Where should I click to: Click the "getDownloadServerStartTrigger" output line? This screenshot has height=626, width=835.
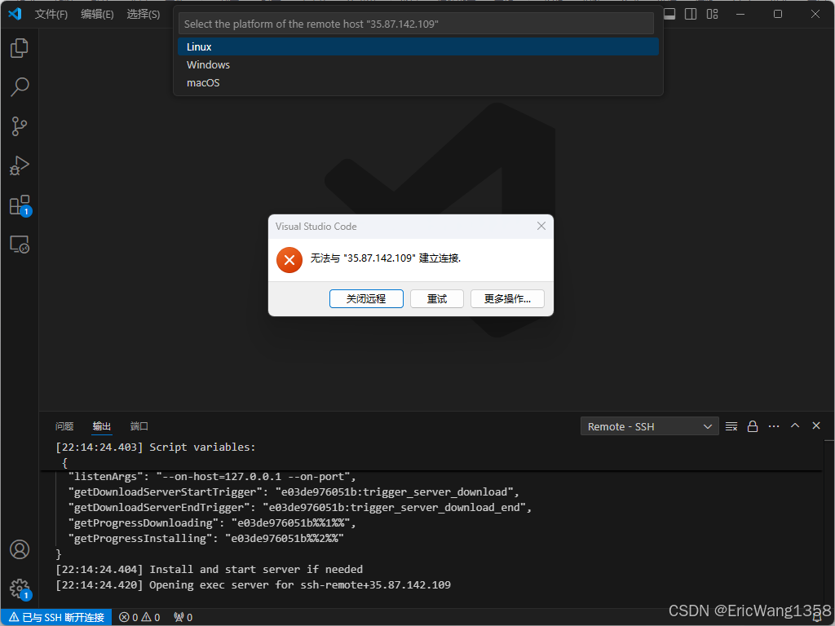[x=294, y=492]
